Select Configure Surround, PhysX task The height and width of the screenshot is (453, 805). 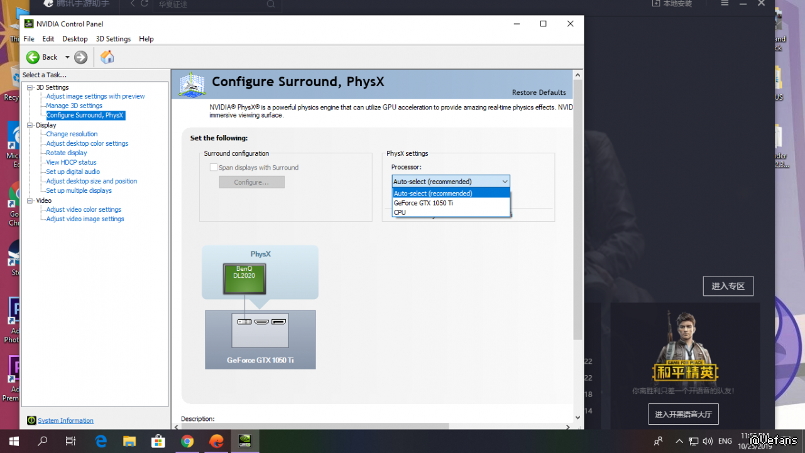click(x=85, y=115)
